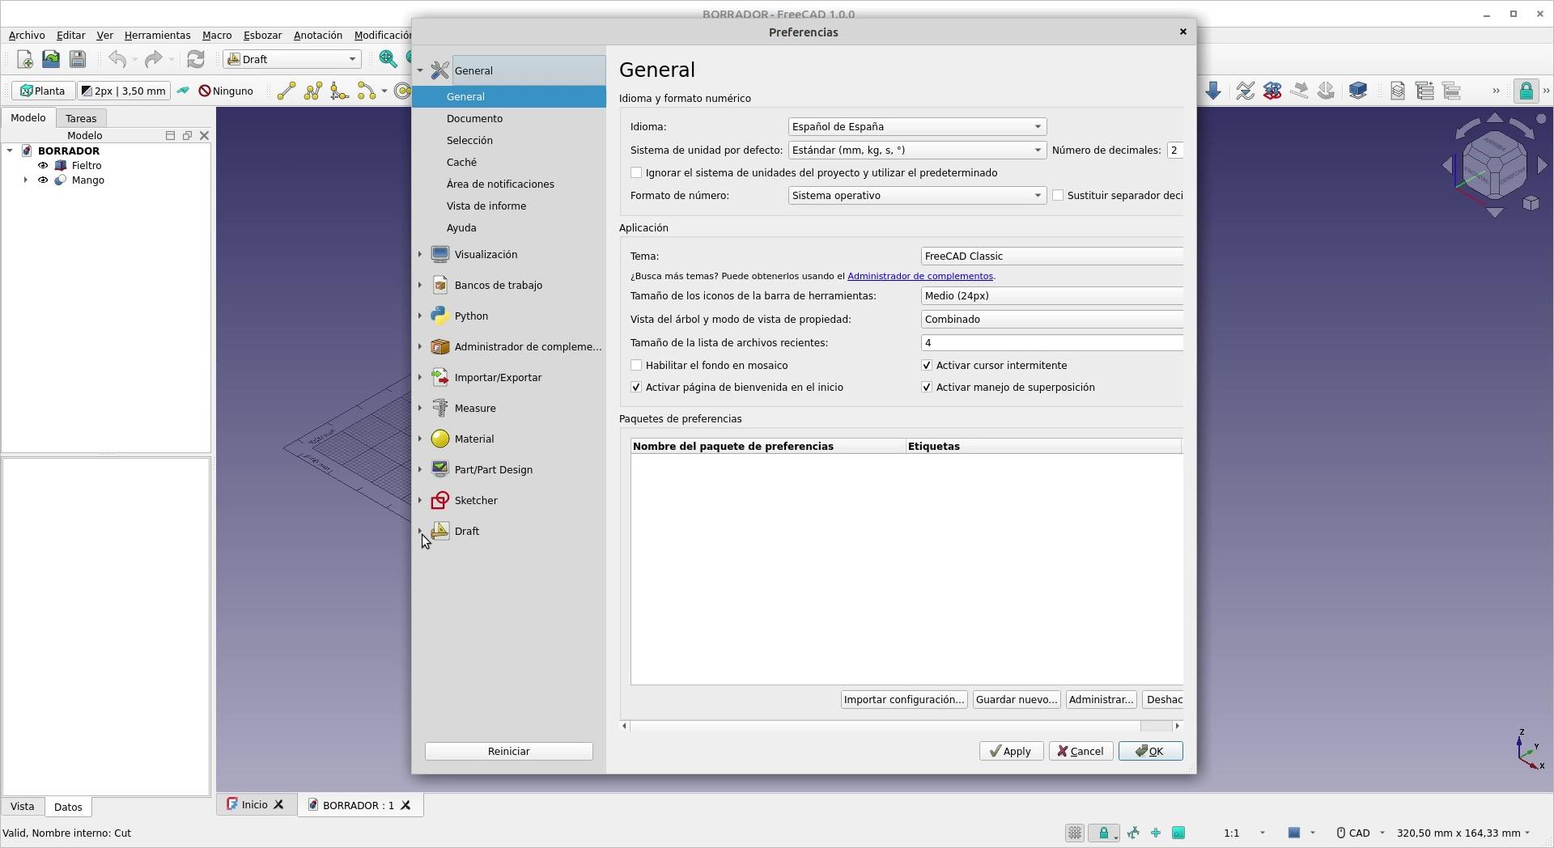
Task: Open the Idioma language dropdown
Action: (x=917, y=127)
